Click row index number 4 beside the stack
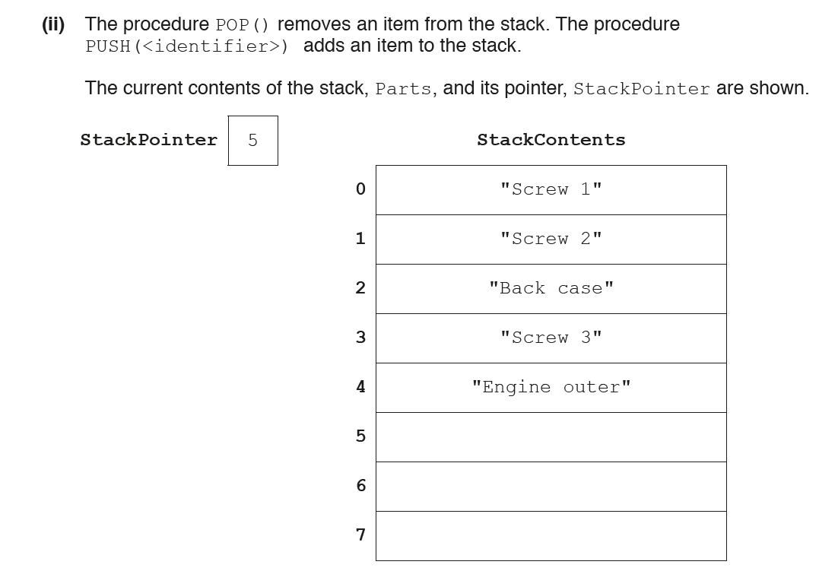This screenshot has width=819, height=571. point(360,386)
